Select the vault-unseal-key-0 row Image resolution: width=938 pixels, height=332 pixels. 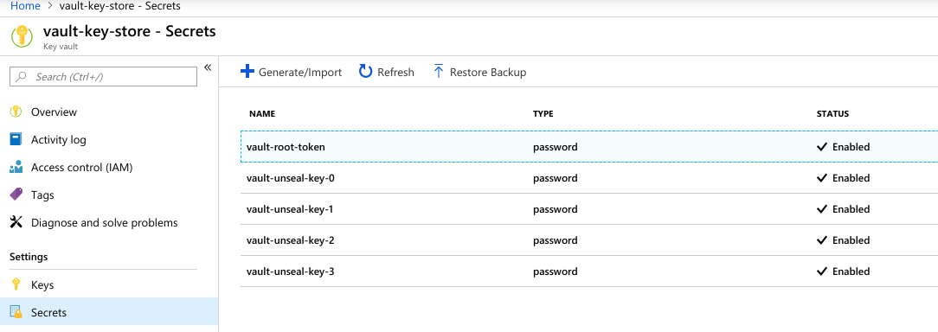click(589, 177)
